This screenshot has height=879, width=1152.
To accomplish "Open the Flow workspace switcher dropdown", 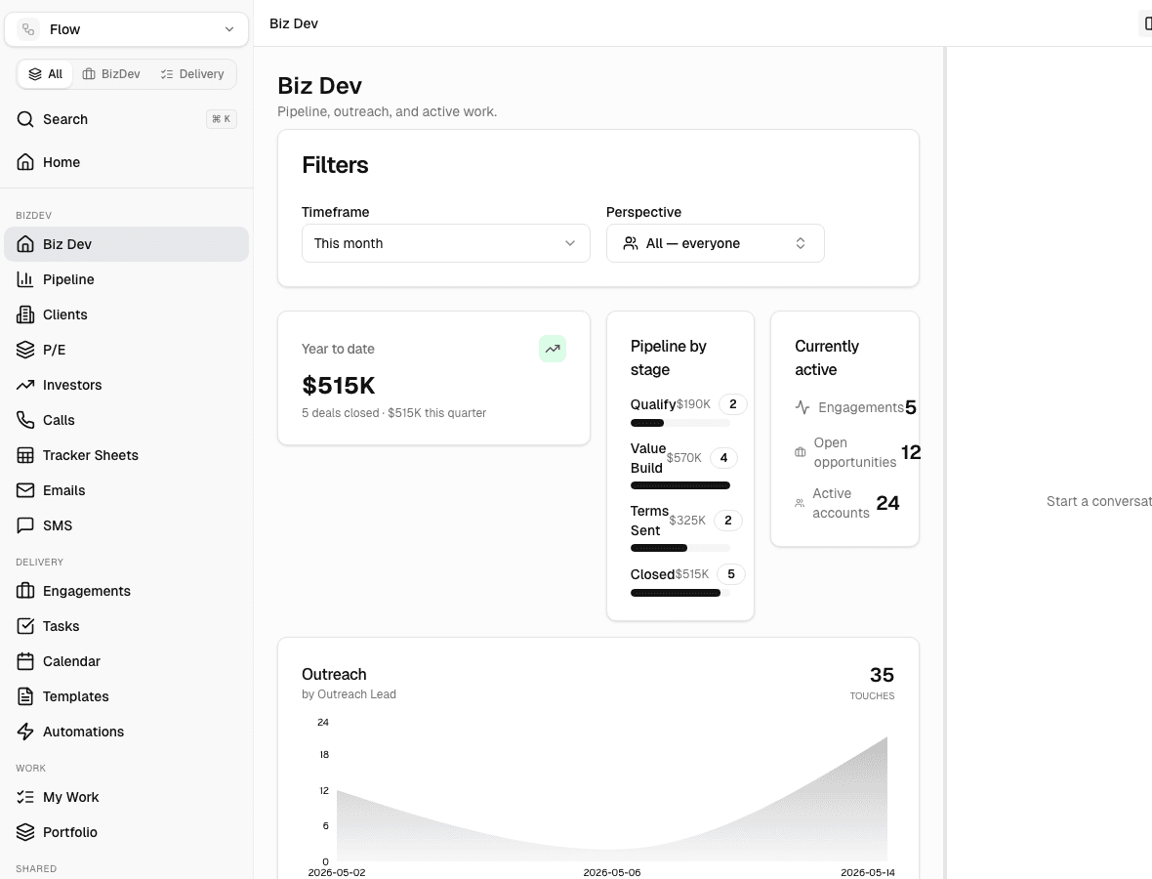I will 126,29.
